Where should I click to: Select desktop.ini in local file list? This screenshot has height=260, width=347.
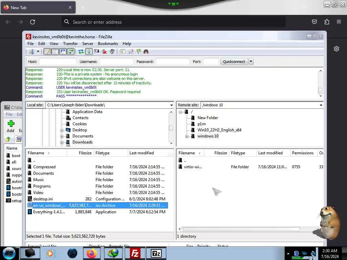click(43, 199)
